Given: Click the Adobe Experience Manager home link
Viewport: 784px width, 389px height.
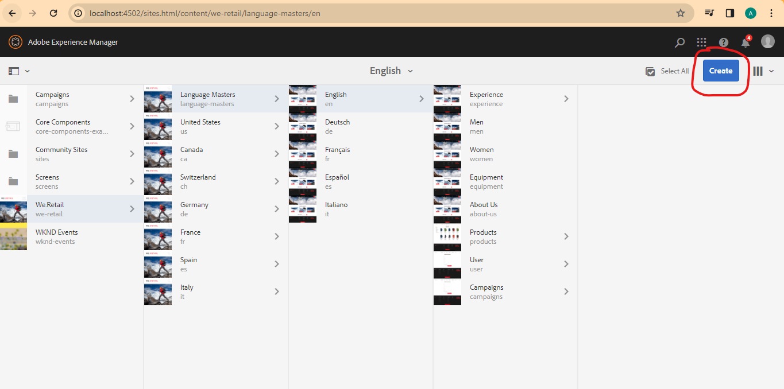Looking at the screenshot, I should 72,42.
